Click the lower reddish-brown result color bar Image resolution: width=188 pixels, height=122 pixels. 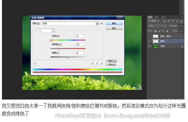click(78, 72)
